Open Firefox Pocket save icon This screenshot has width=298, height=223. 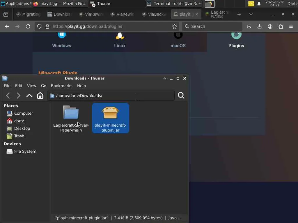249,26
